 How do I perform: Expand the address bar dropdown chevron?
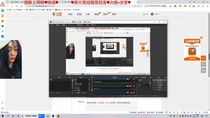point(140,6)
